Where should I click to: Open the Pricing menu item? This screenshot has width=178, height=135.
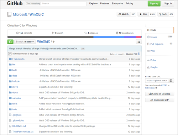(x=129, y=4)
